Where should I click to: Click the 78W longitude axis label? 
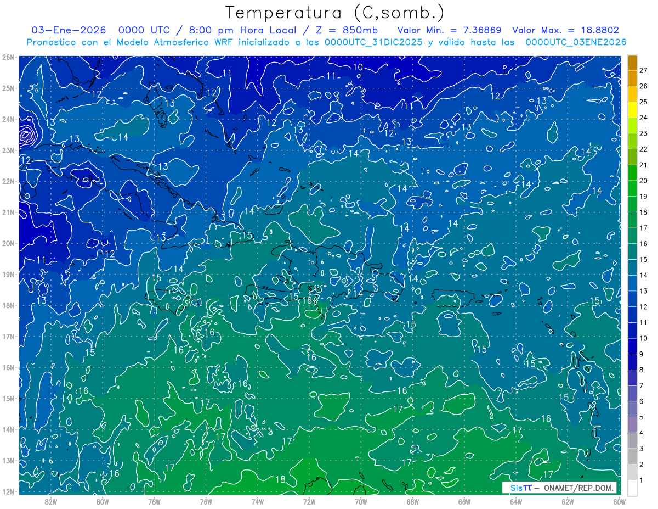pos(154,501)
